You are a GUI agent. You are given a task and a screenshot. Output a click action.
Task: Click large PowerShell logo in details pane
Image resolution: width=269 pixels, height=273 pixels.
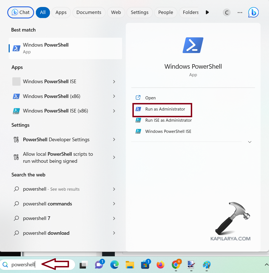(193, 45)
